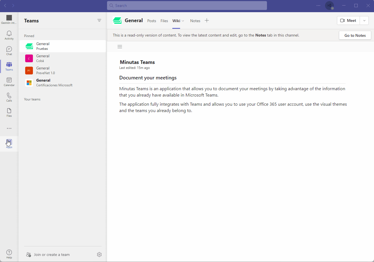Open the profile avatar menu
Screen dimensions: 374x262
[329, 6]
